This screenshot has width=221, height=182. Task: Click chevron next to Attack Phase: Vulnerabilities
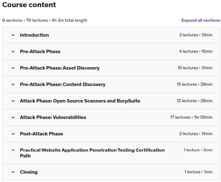[13, 117]
